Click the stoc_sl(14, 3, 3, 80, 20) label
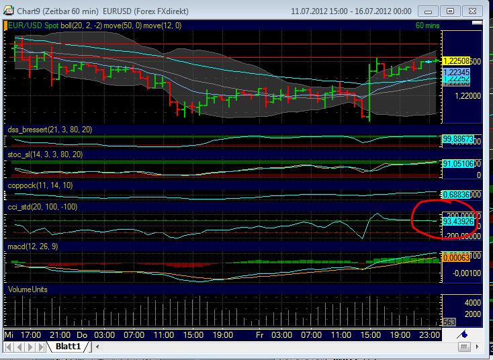Image resolution: width=493 pixels, height=360 pixels. pyautogui.click(x=45, y=154)
